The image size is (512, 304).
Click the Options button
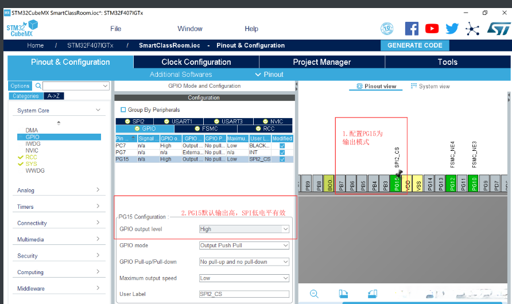click(x=20, y=86)
